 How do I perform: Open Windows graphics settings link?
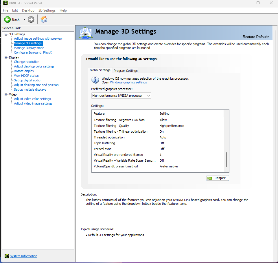pyautogui.click(x=128, y=82)
